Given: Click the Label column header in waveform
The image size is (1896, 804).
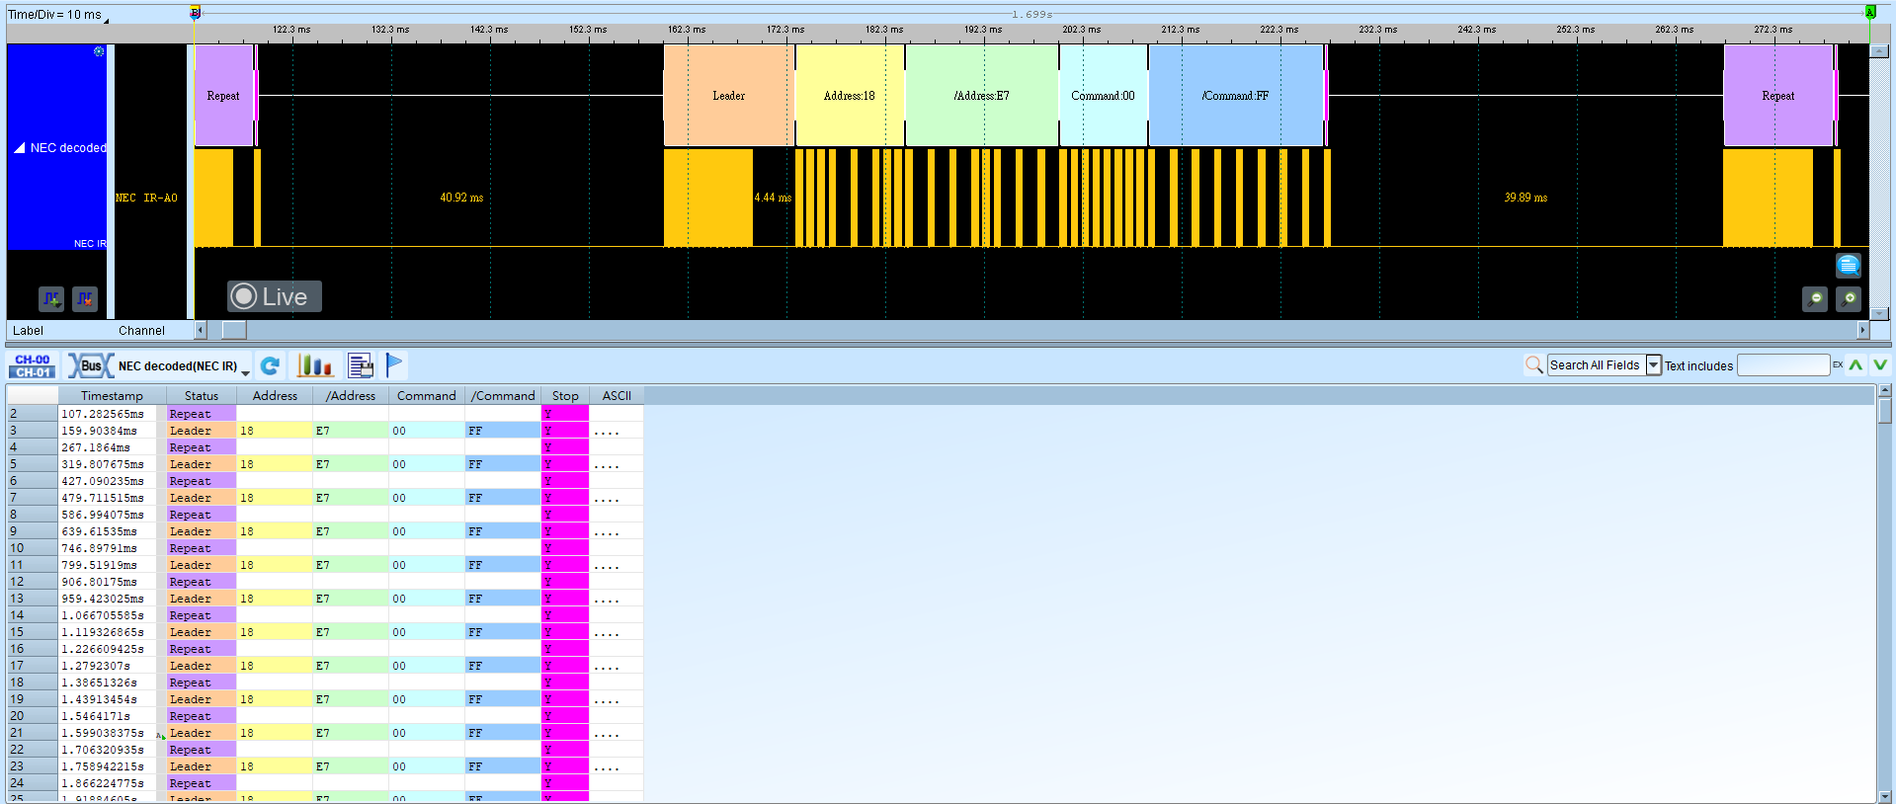Looking at the screenshot, I should 28,331.
